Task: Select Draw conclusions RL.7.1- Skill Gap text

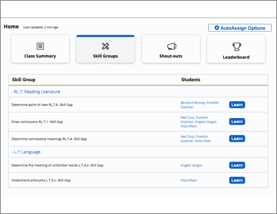Action: [37, 122]
